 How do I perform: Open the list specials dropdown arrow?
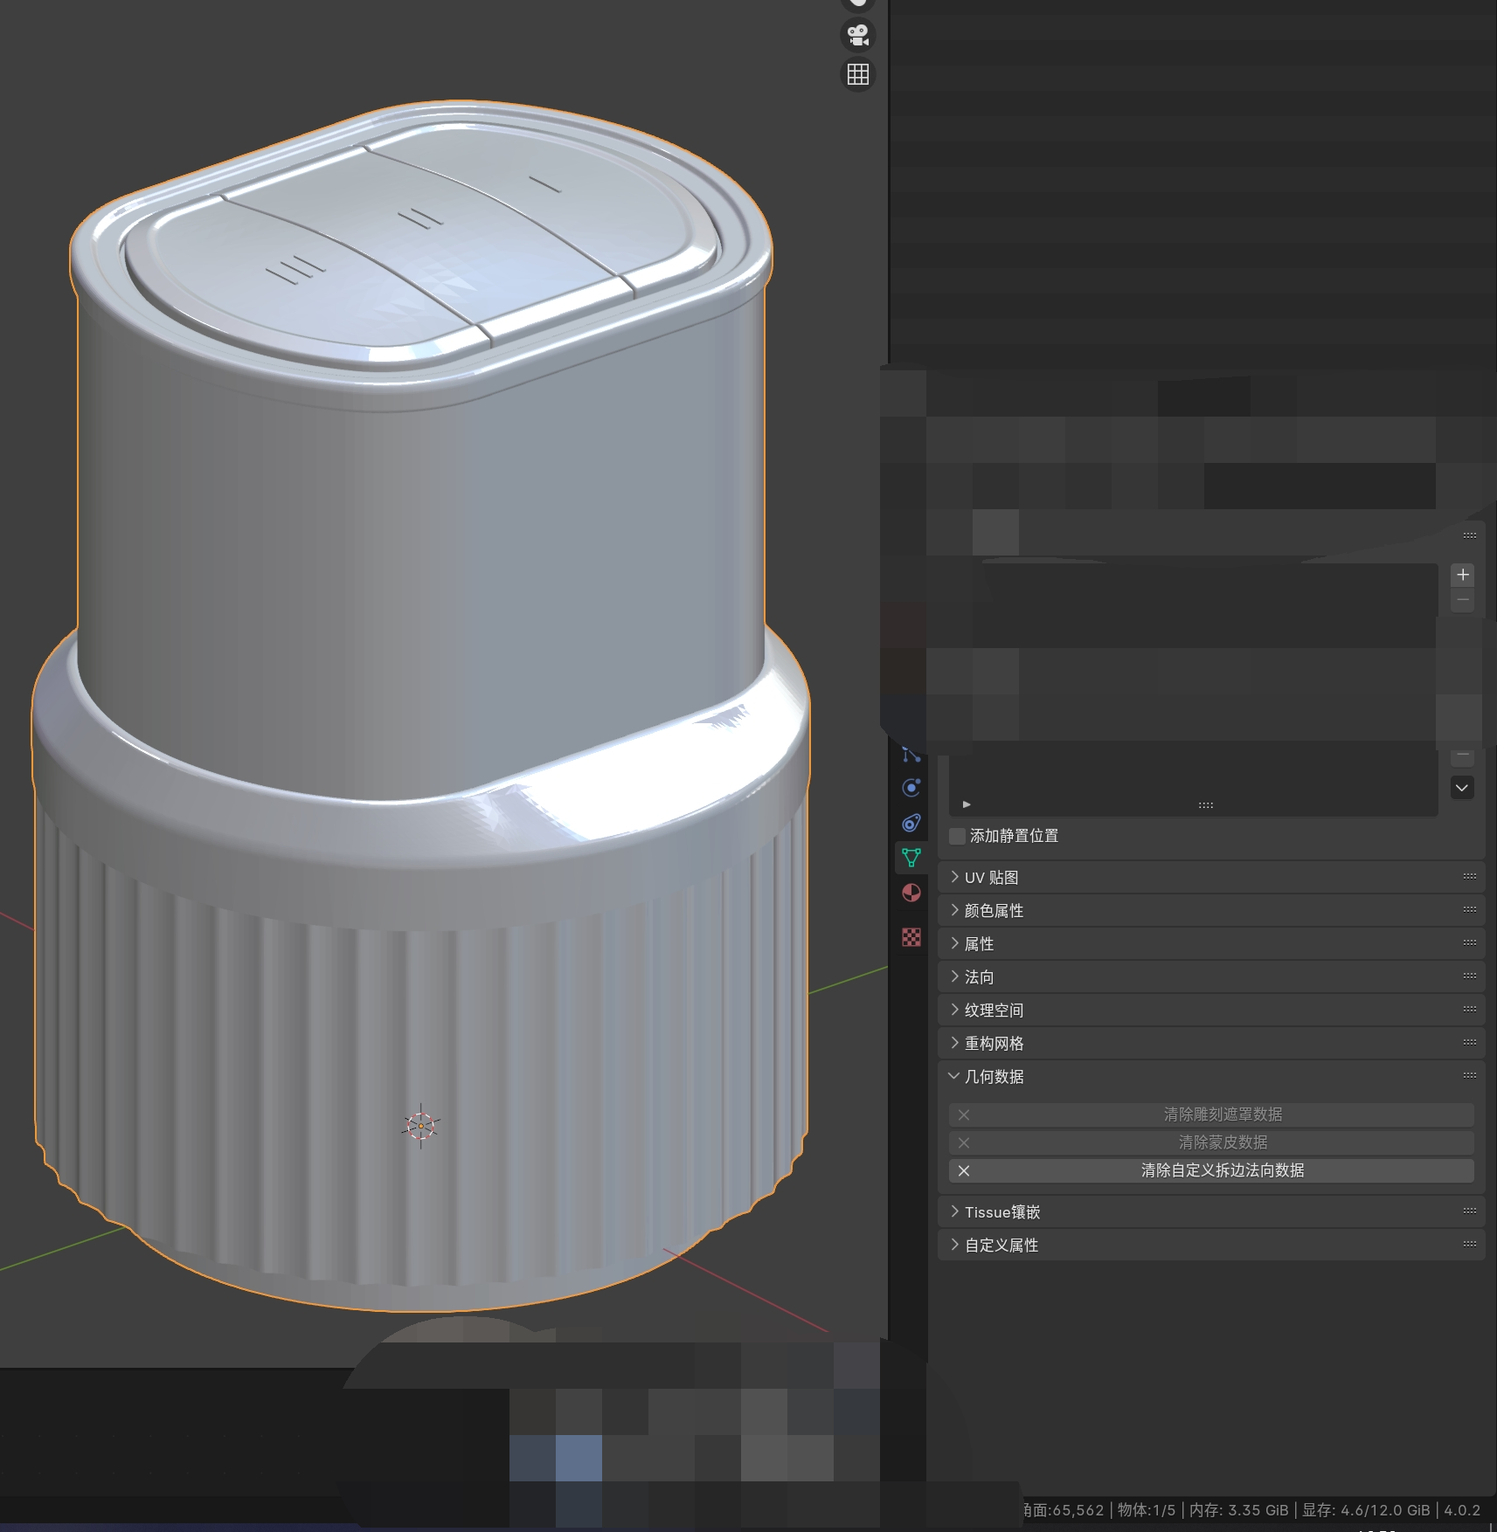click(x=1462, y=788)
